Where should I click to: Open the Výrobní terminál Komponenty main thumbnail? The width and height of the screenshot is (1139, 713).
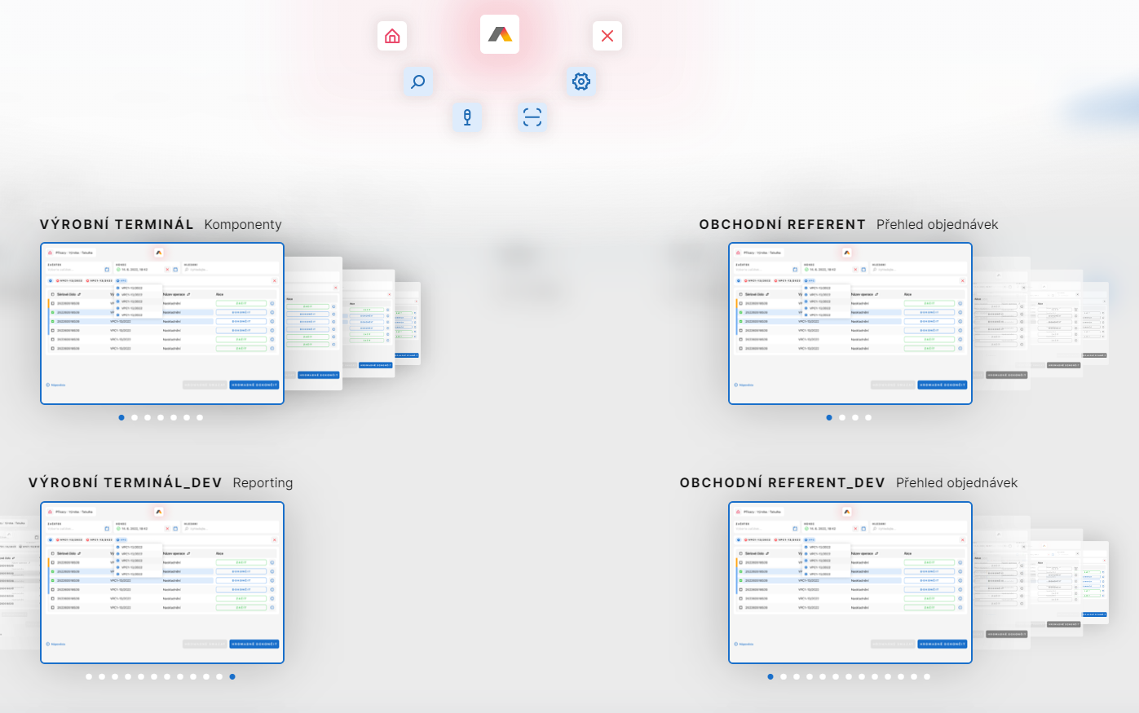tap(162, 323)
